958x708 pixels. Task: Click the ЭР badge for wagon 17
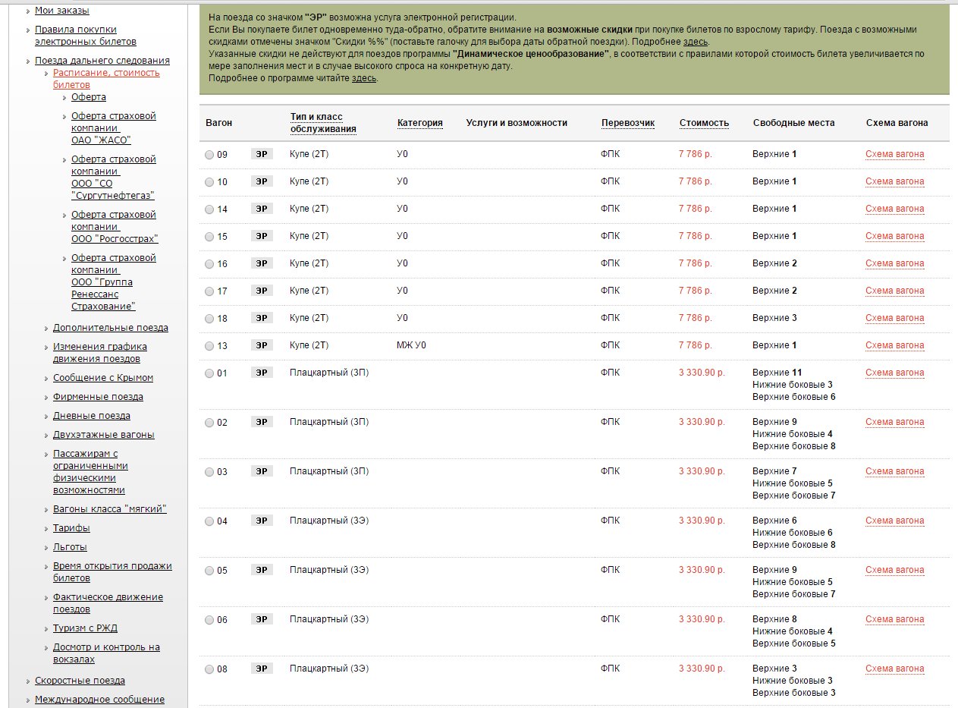pos(262,291)
